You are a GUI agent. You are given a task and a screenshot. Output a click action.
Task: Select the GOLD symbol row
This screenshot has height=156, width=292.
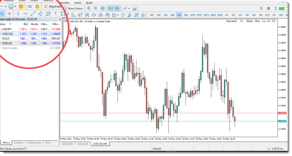[x=30, y=39]
